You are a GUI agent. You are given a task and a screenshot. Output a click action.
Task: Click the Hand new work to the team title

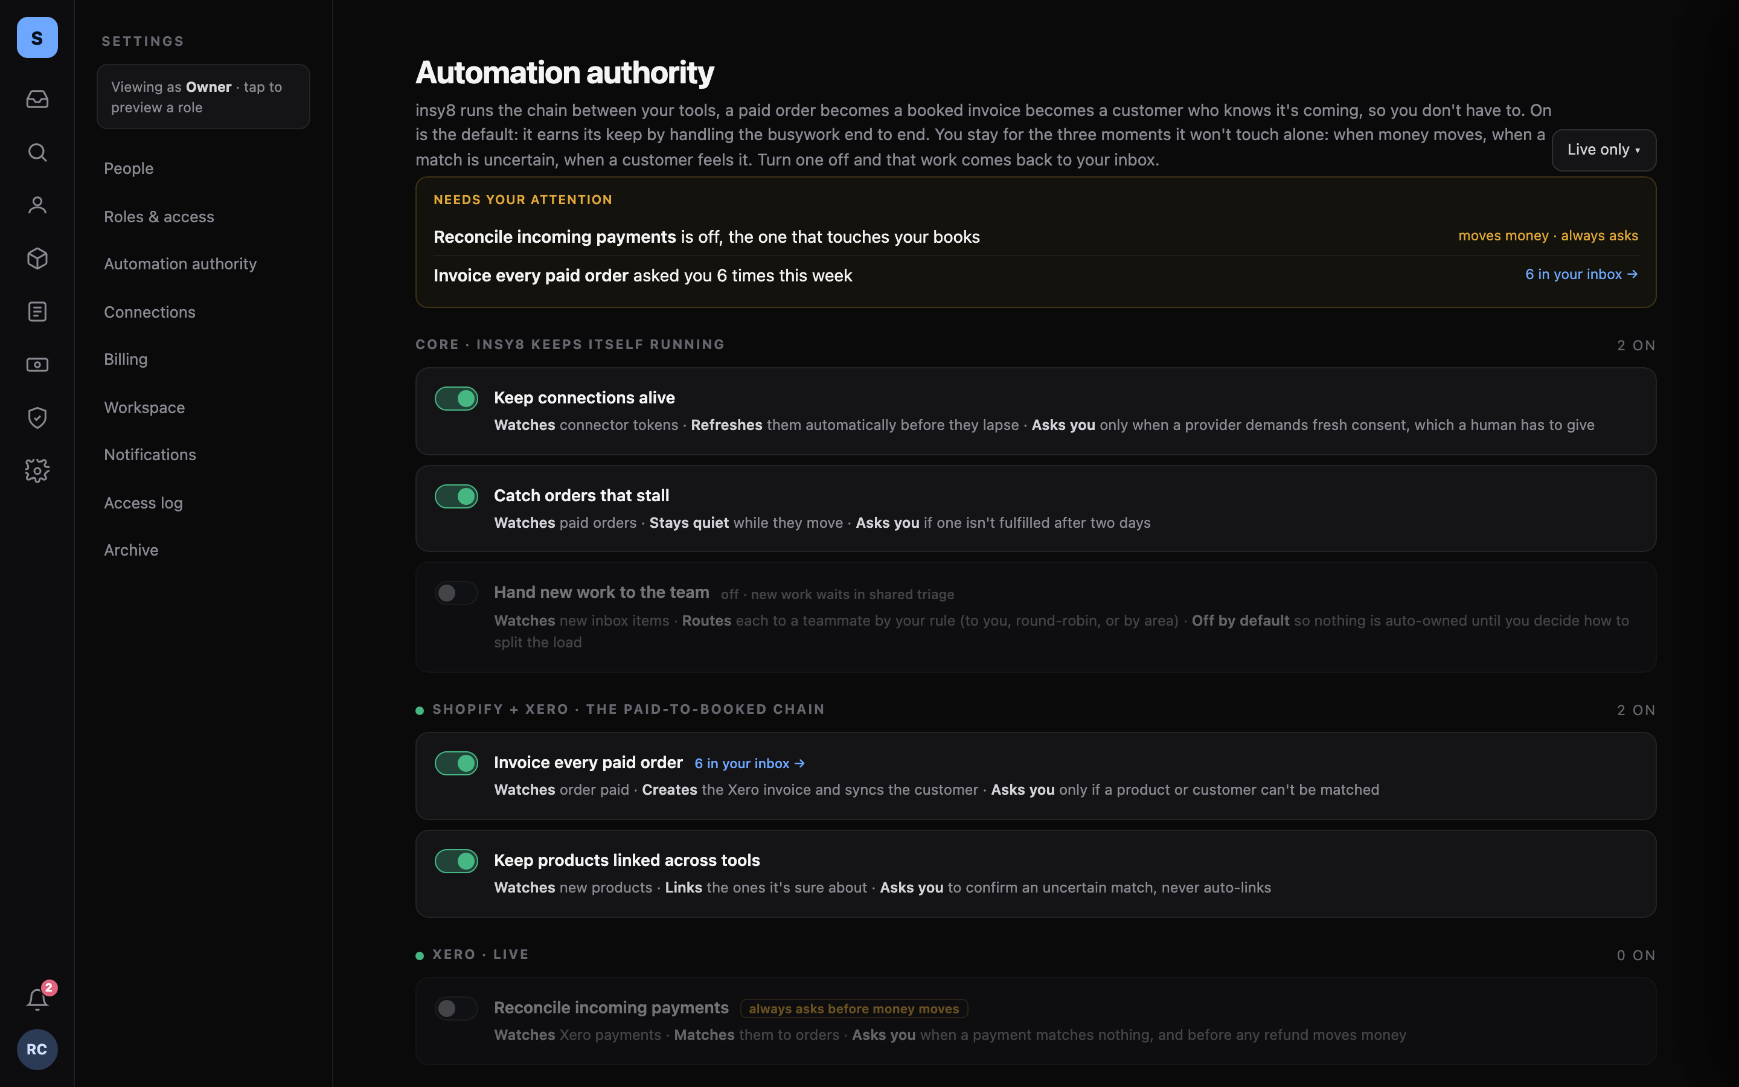(x=601, y=592)
